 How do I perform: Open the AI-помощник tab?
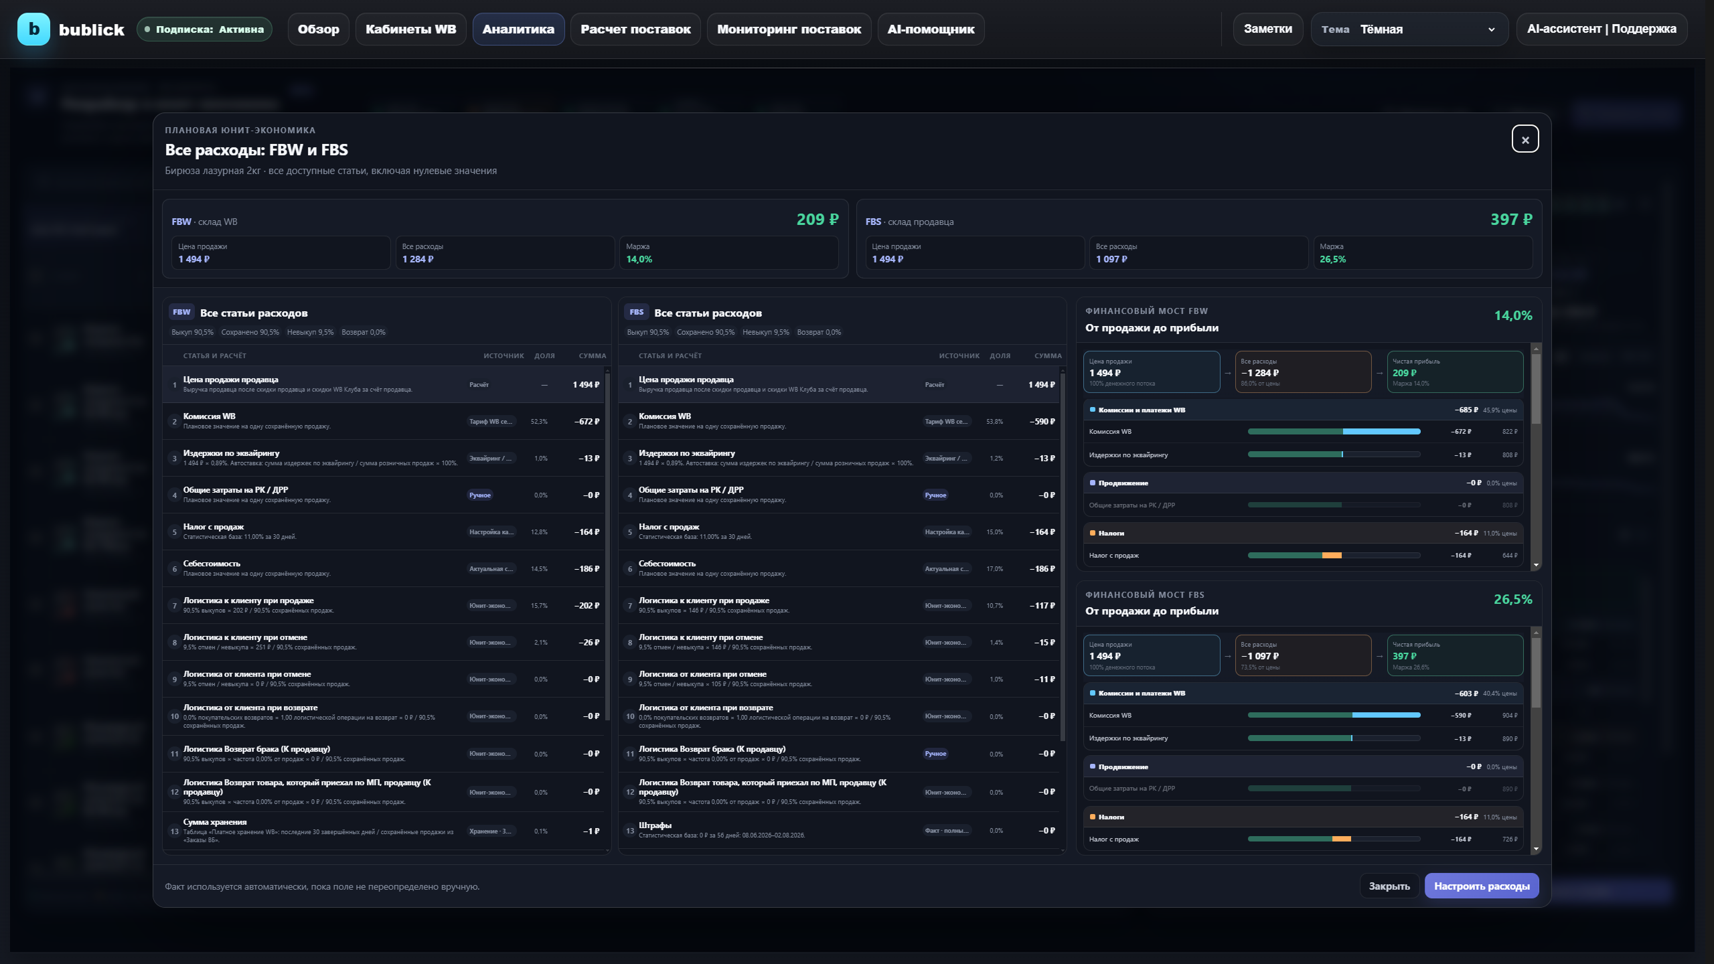click(931, 29)
